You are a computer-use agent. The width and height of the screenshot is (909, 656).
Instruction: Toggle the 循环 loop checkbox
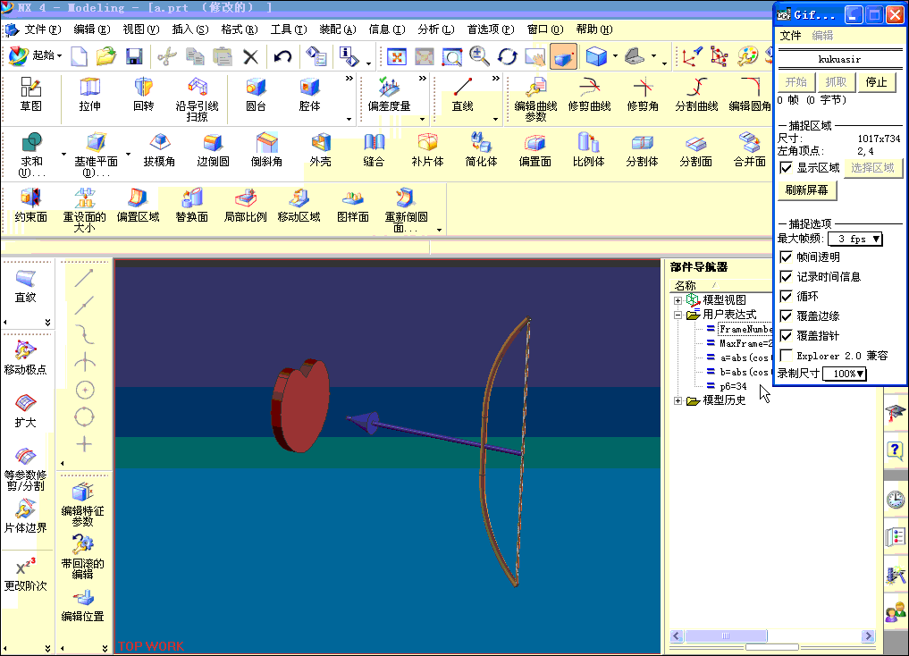(x=786, y=296)
